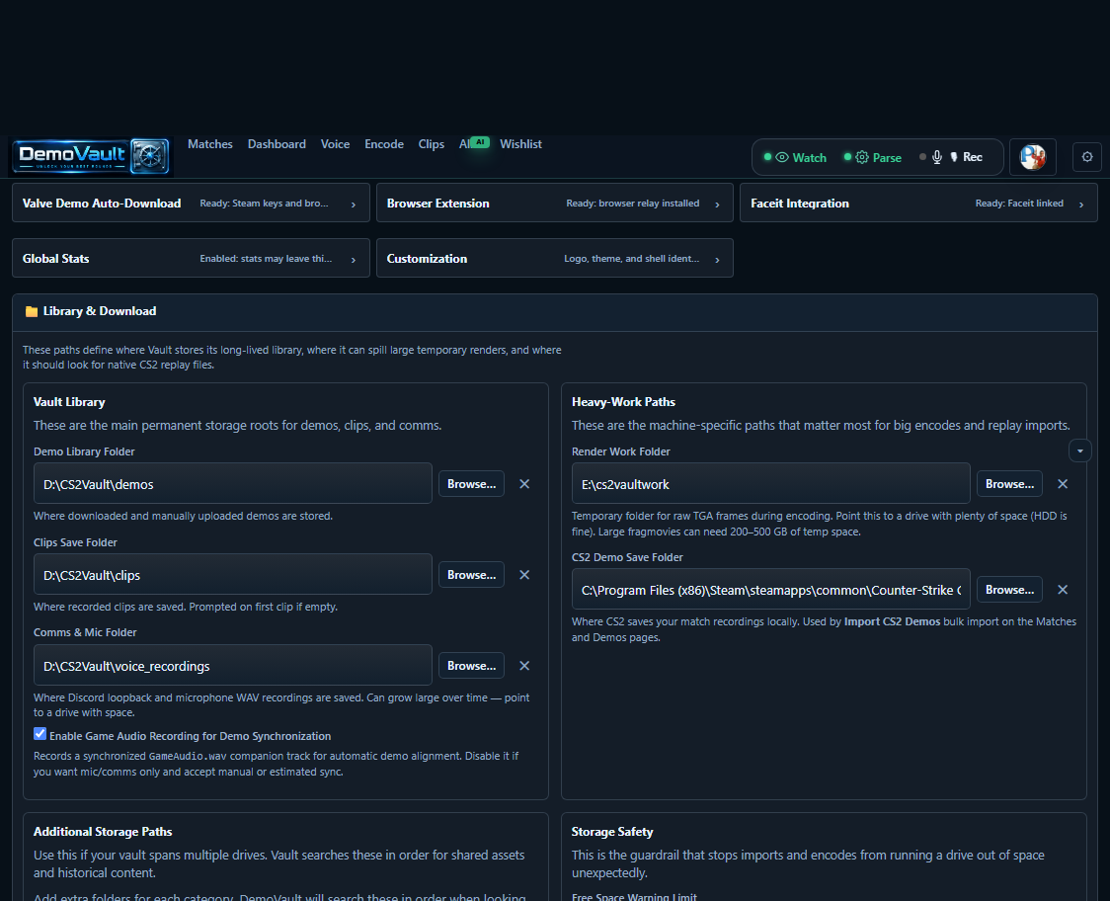Browse for Clips Save Folder

click(471, 574)
